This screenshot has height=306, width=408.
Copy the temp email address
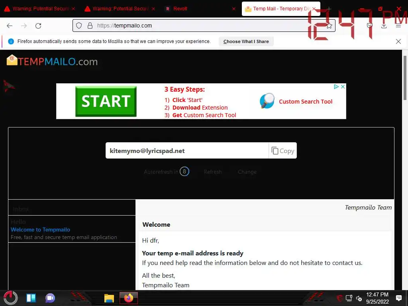coord(282,151)
